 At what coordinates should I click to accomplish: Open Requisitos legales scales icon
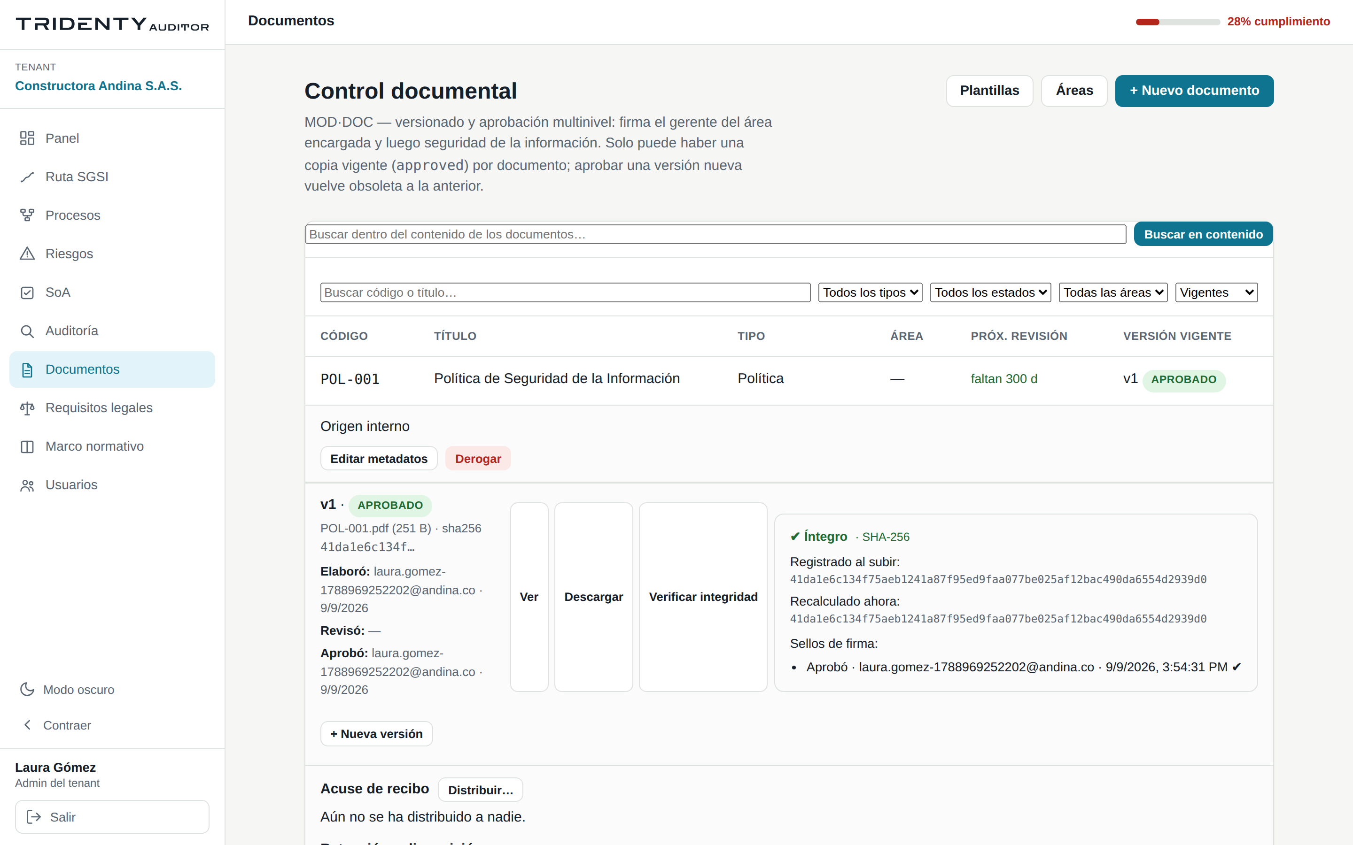[x=27, y=408]
